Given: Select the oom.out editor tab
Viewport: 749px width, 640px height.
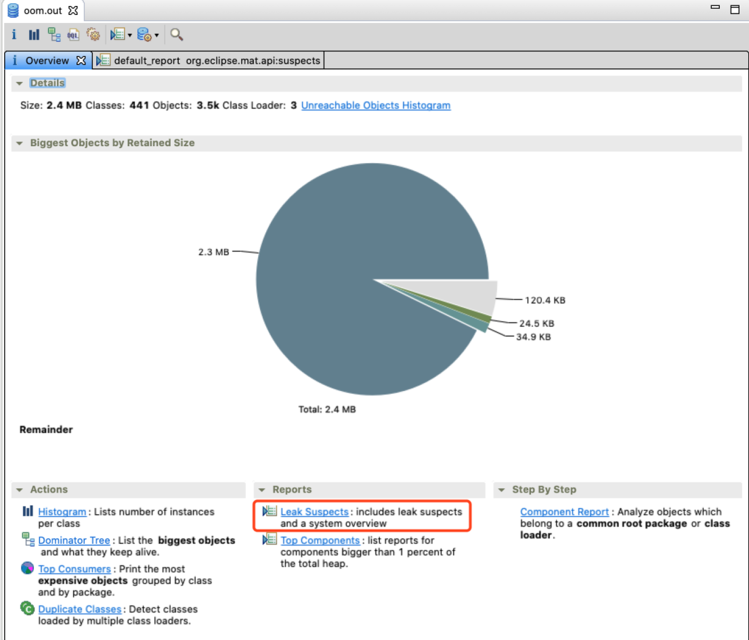Looking at the screenshot, I should pos(43,11).
